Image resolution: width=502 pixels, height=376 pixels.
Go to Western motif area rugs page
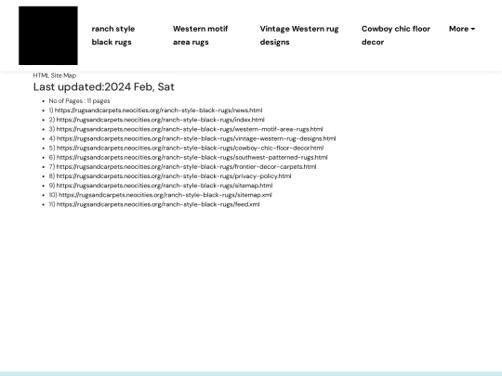(x=200, y=35)
